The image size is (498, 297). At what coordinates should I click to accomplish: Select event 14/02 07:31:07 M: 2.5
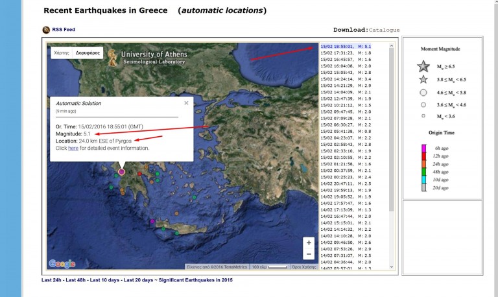[x=346, y=255]
